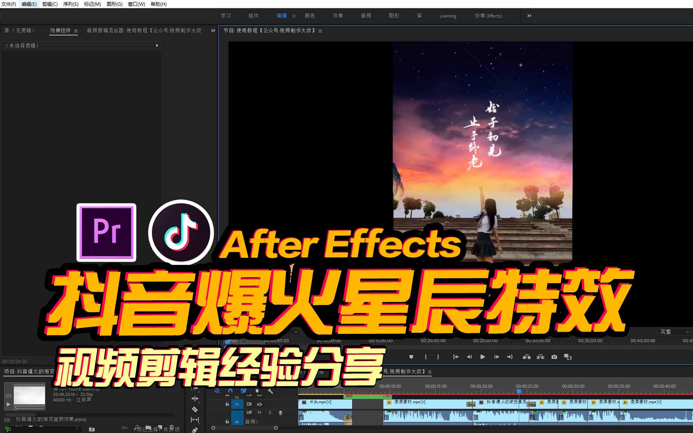Click the timeline Add Marker icon

tap(257, 391)
